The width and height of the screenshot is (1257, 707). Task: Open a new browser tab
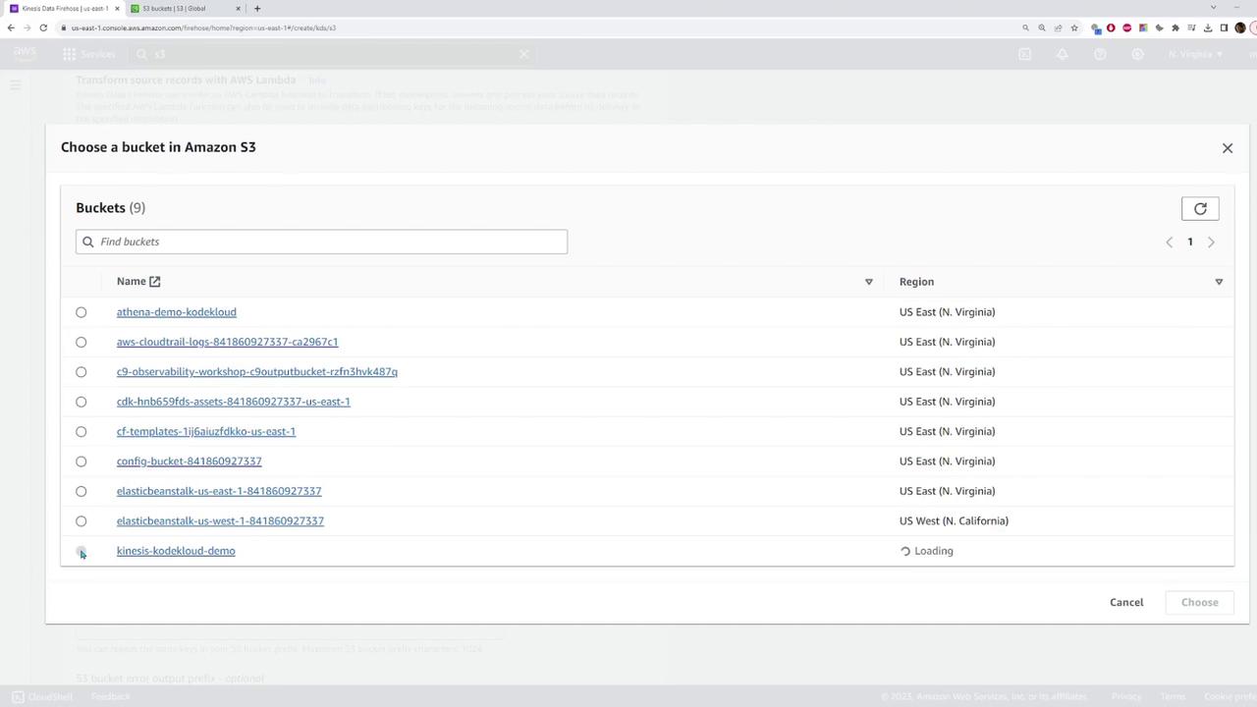point(257,9)
